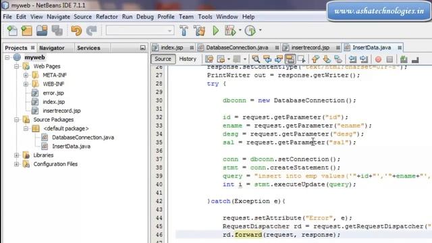Image resolution: width=432 pixels, height=243 pixels.
Task: Switch to the Services tab
Action: pos(88,48)
